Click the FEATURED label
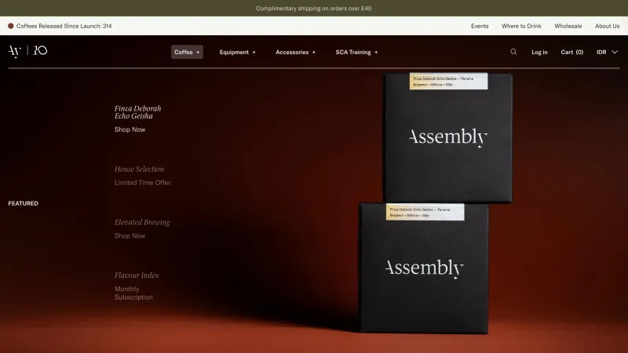 [24, 203]
